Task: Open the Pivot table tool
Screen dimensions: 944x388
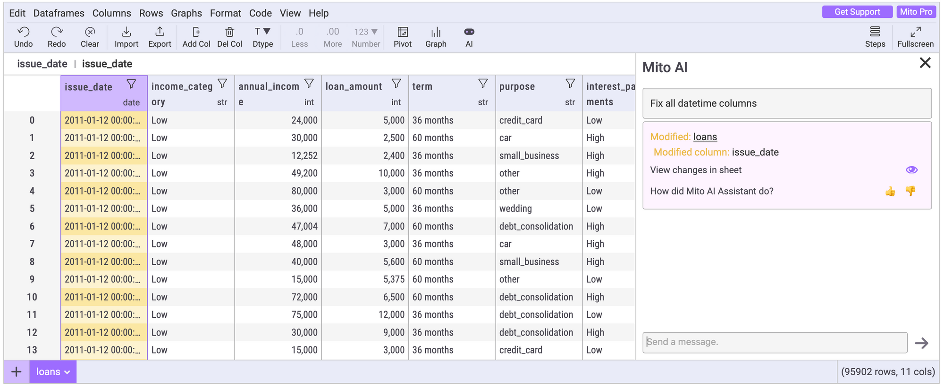Action: point(403,37)
